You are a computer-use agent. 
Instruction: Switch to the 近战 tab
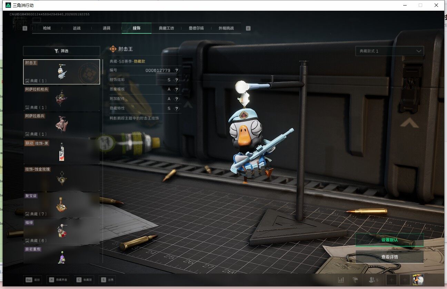(77, 28)
